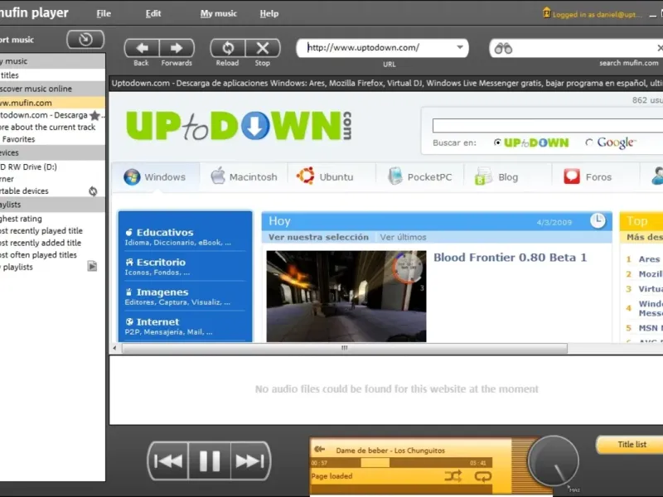Click the horizontal scrollbar of web page

tap(344, 348)
